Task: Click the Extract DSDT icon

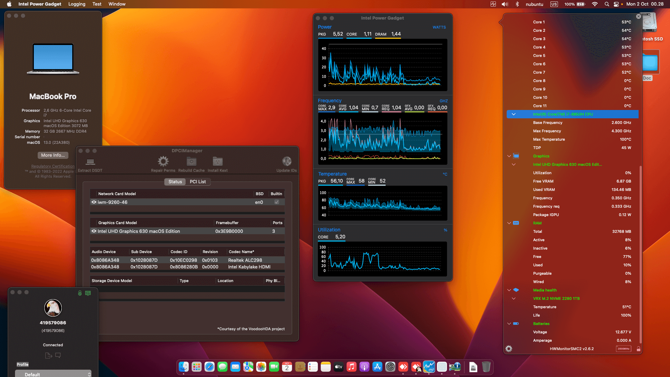Action: point(90,163)
